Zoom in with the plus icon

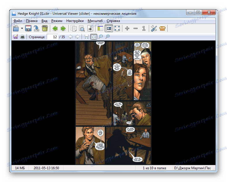tap(127, 28)
